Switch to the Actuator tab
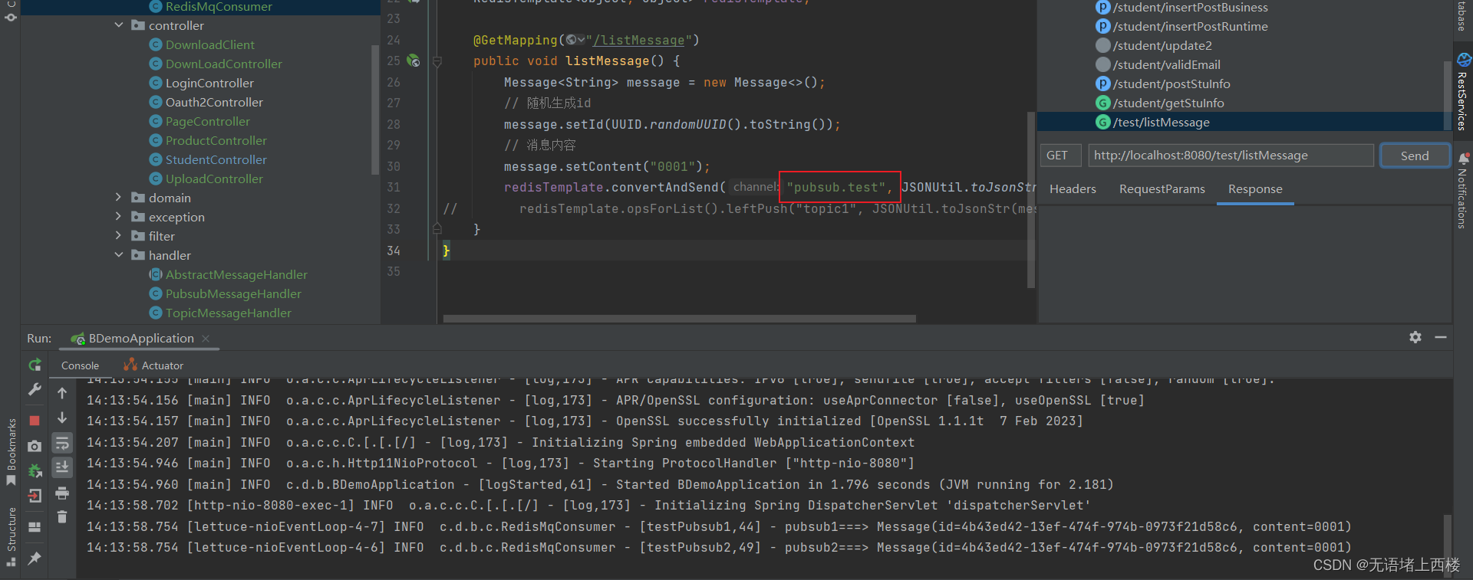The width and height of the screenshot is (1473, 580). tap(154, 365)
